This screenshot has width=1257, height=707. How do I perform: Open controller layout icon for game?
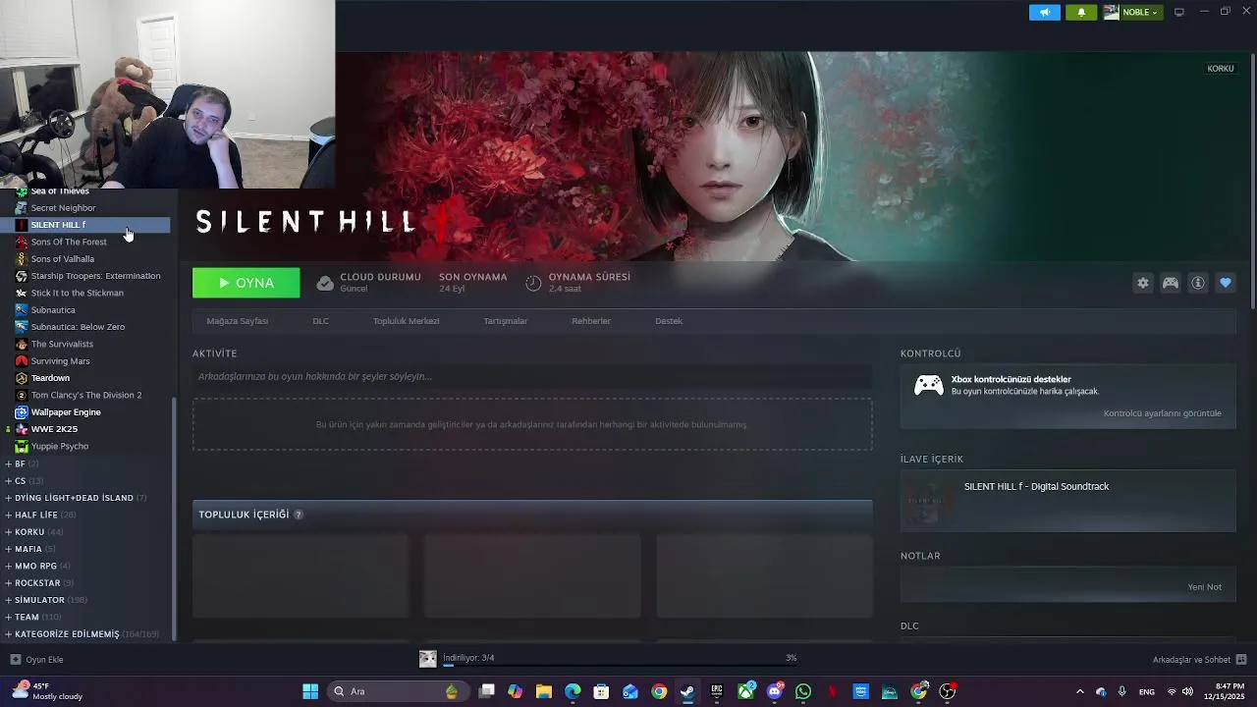coord(1171,283)
